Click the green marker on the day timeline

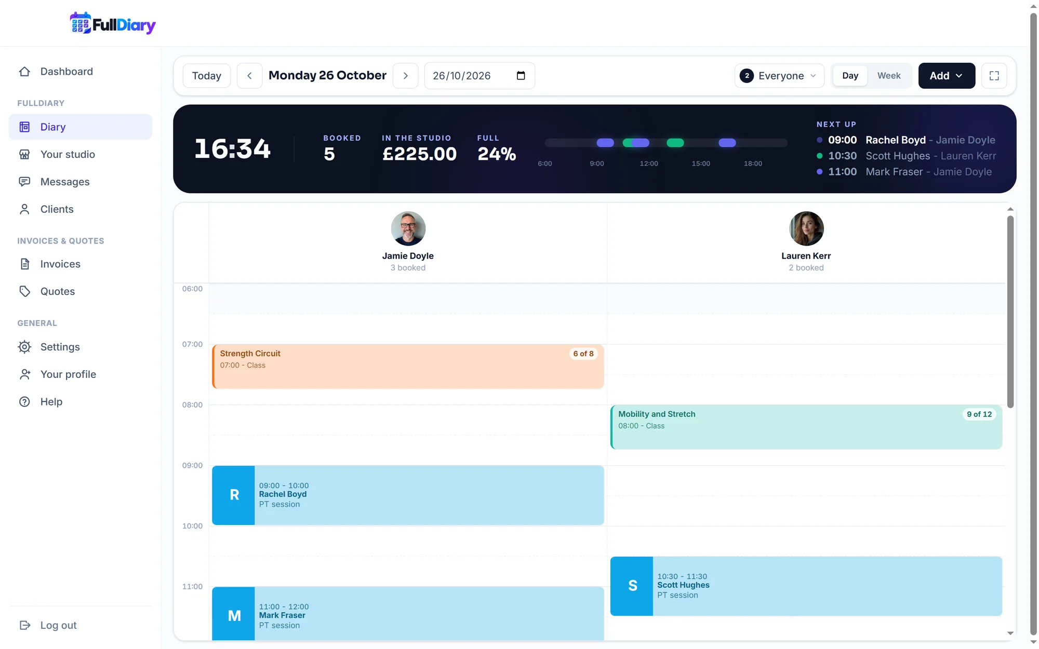(x=675, y=143)
